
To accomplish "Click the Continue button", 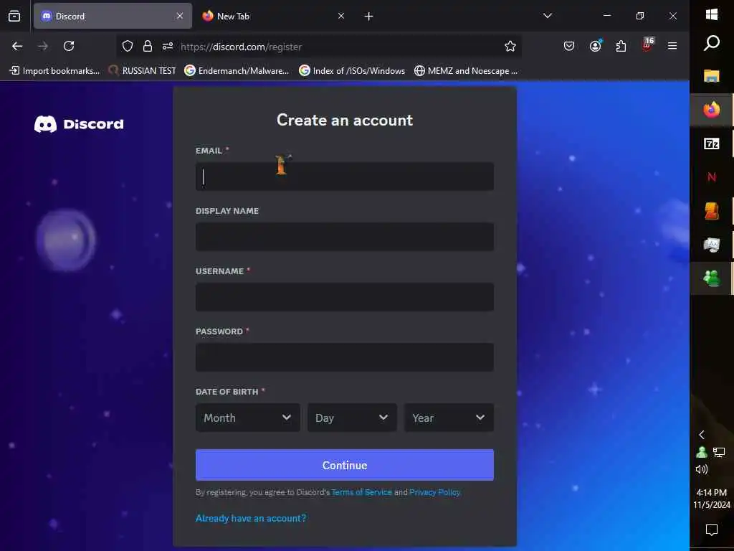I will pos(345,465).
